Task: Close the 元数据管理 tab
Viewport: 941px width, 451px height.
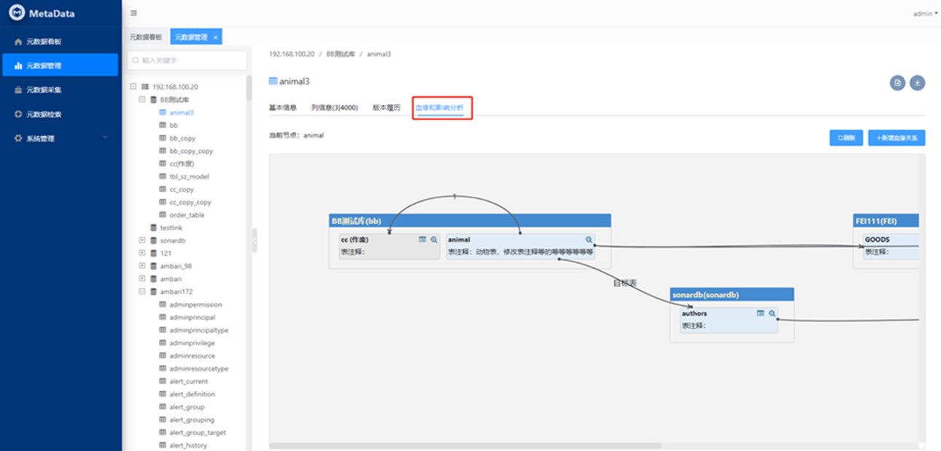Action: pos(216,37)
